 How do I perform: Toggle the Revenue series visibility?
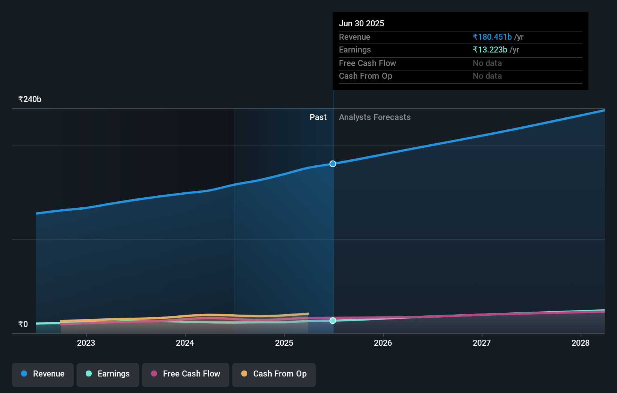coord(42,374)
